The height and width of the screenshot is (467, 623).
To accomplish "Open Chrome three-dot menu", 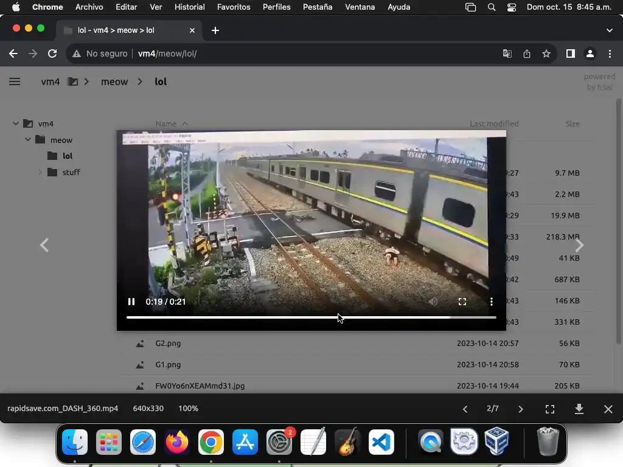I will (x=610, y=54).
